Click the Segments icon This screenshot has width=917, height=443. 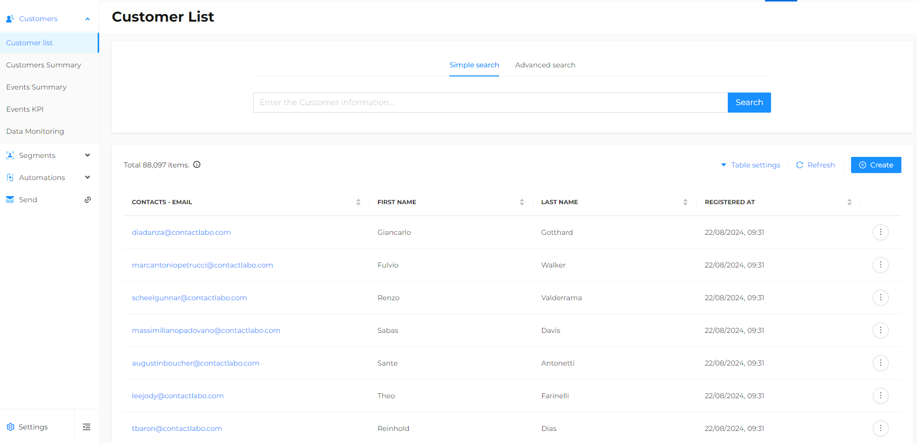[10, 155]
